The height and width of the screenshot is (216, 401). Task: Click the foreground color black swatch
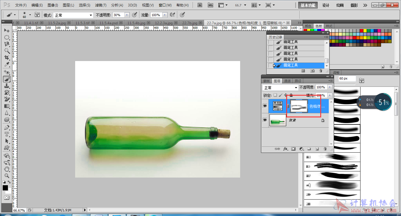(x=5, y=188)
